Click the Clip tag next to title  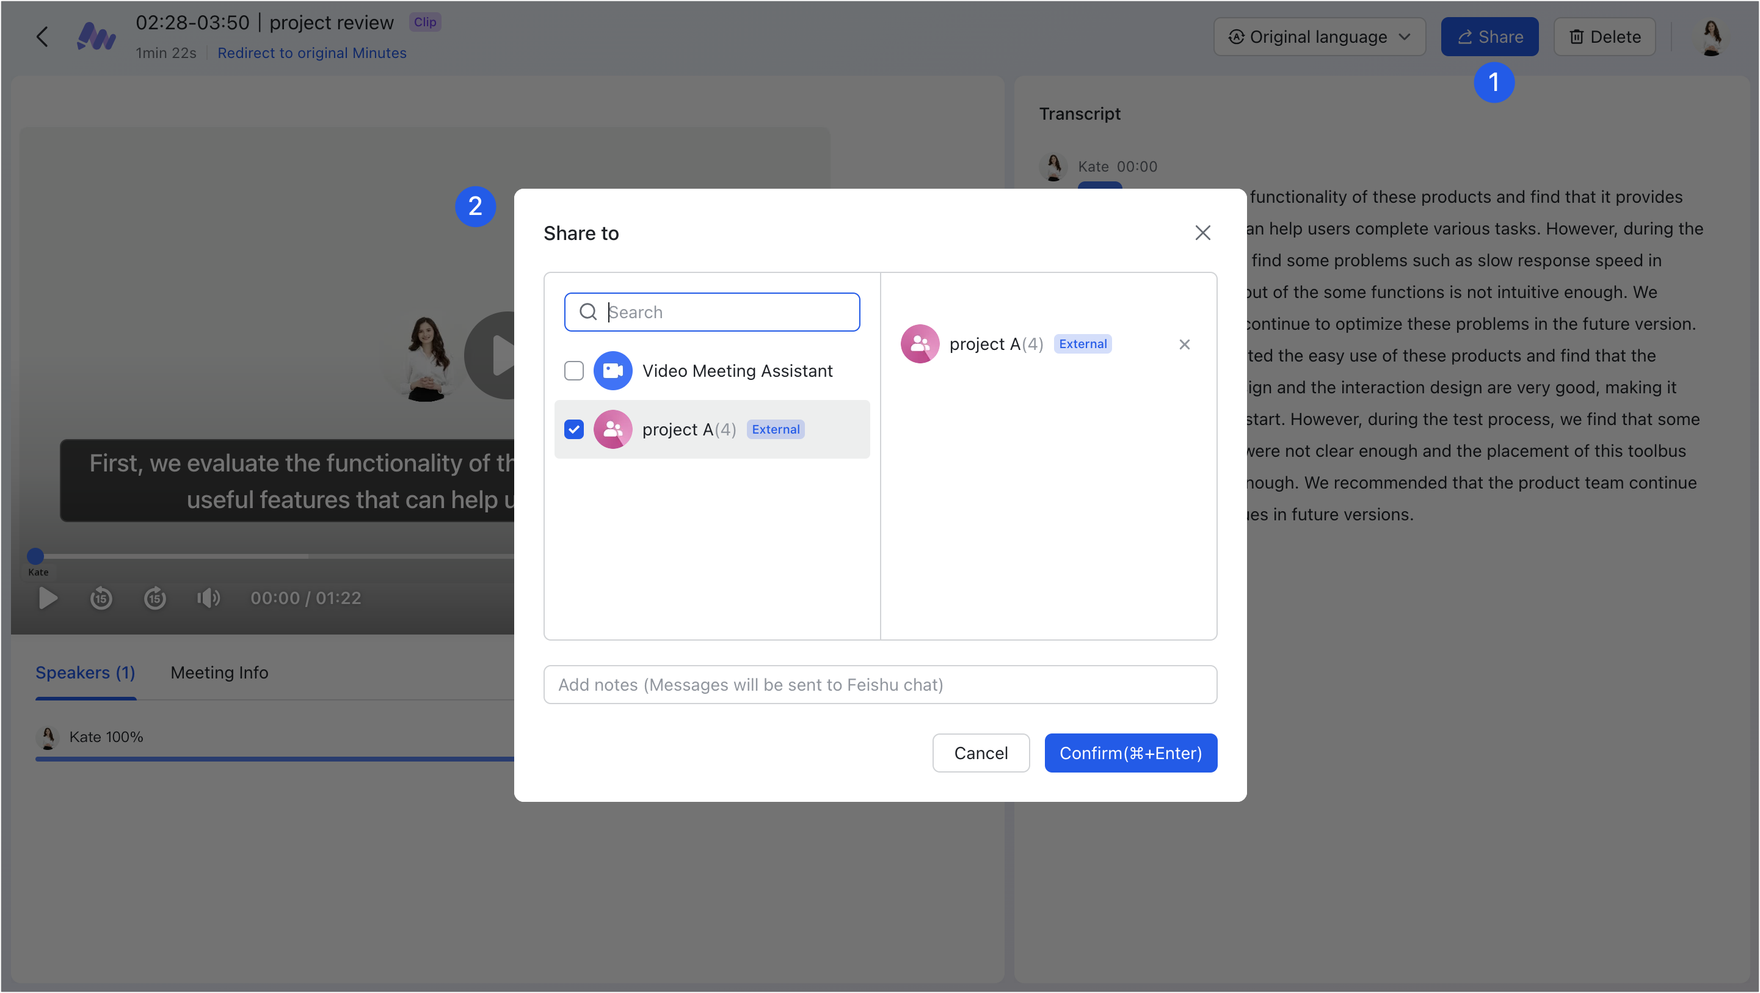click(x=425, y=22)
